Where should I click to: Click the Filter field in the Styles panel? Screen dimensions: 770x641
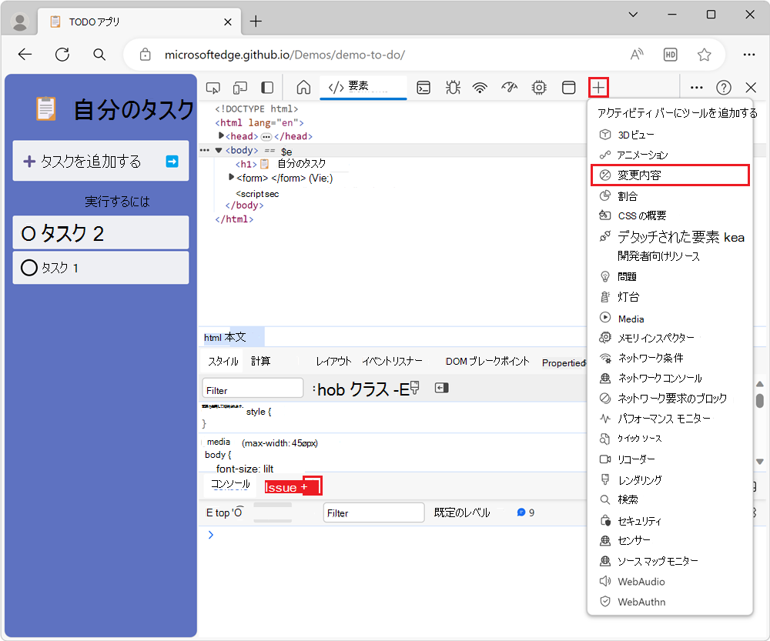[252, 388]
